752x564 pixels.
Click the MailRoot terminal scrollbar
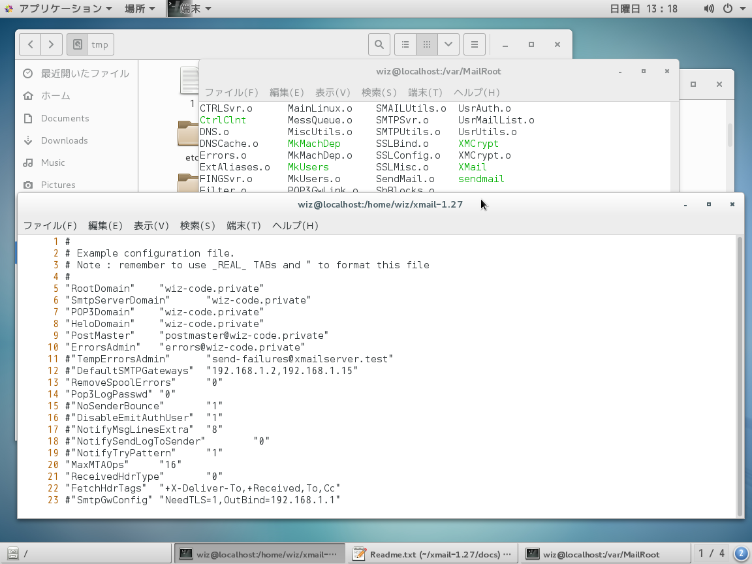[x=675, y=147]
